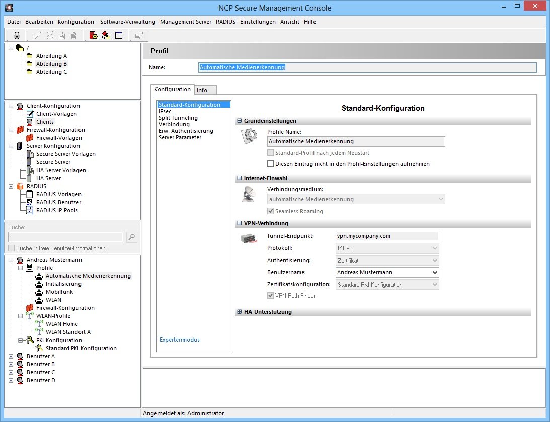
Task: Open the Software-Verwaltung menu
Action: tap(128, 22)
